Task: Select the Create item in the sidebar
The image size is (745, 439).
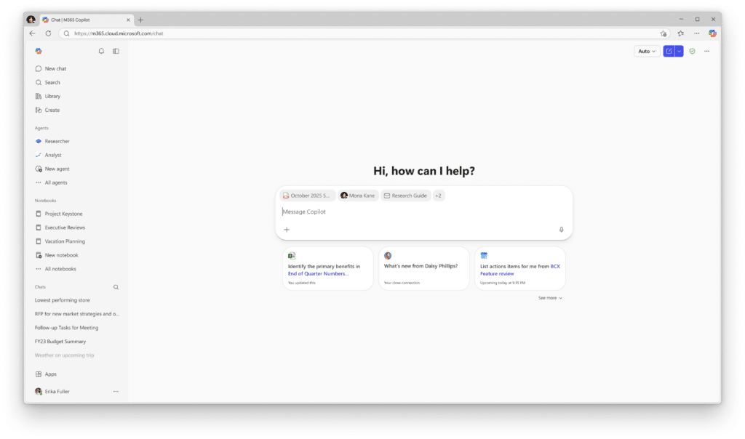Action: click(52, 110)
